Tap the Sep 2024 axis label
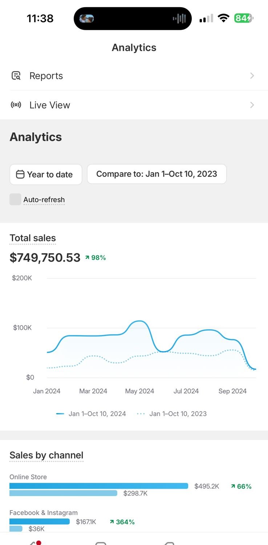The height and width of the screenshot is (545, 268). (x=232, y=391)
